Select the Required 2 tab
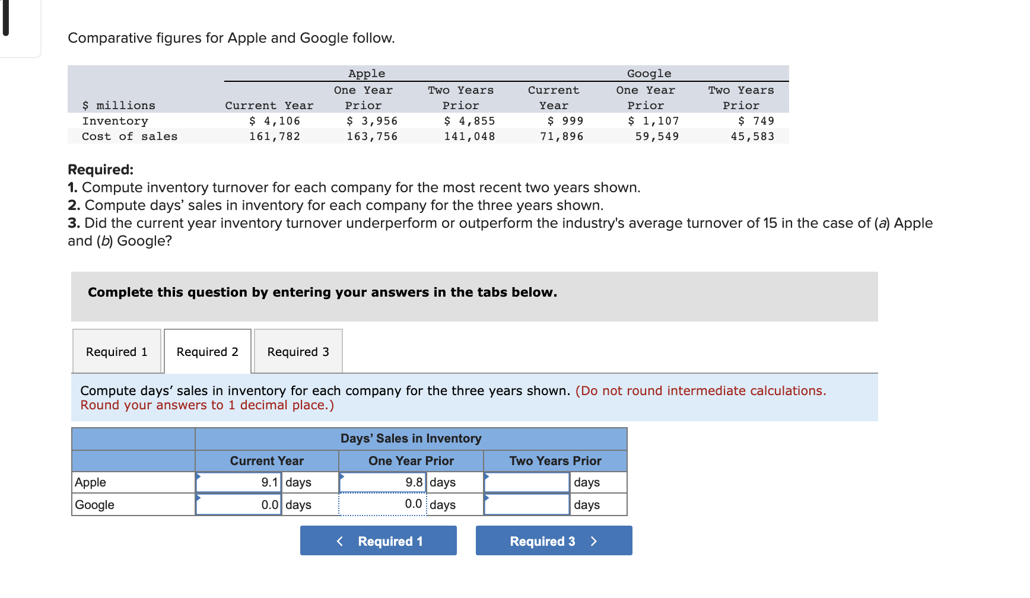Viewport: 1030px width, 598px height. pyautogui.click(x=208, y=351)
